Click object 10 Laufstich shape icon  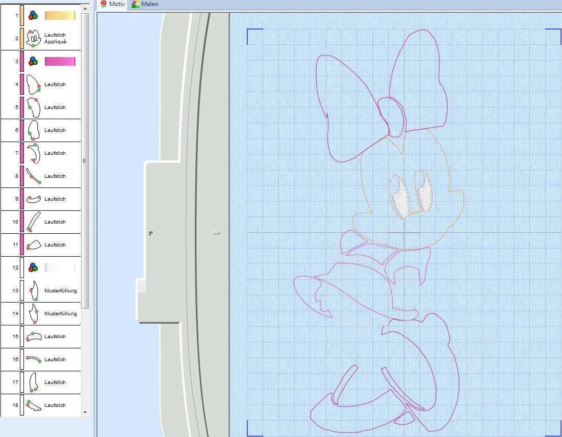pyautogui.click(x=33, y=222)
